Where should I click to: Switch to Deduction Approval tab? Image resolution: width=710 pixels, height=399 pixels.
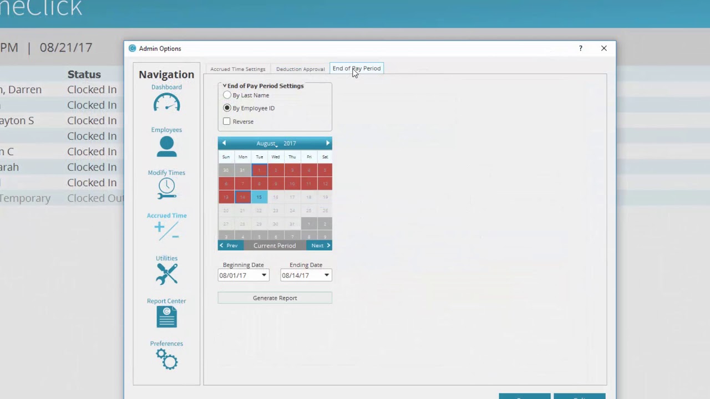point(300,69)
